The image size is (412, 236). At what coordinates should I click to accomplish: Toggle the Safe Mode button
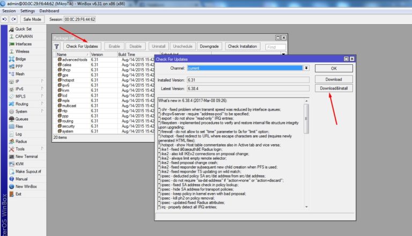(32, 19)
